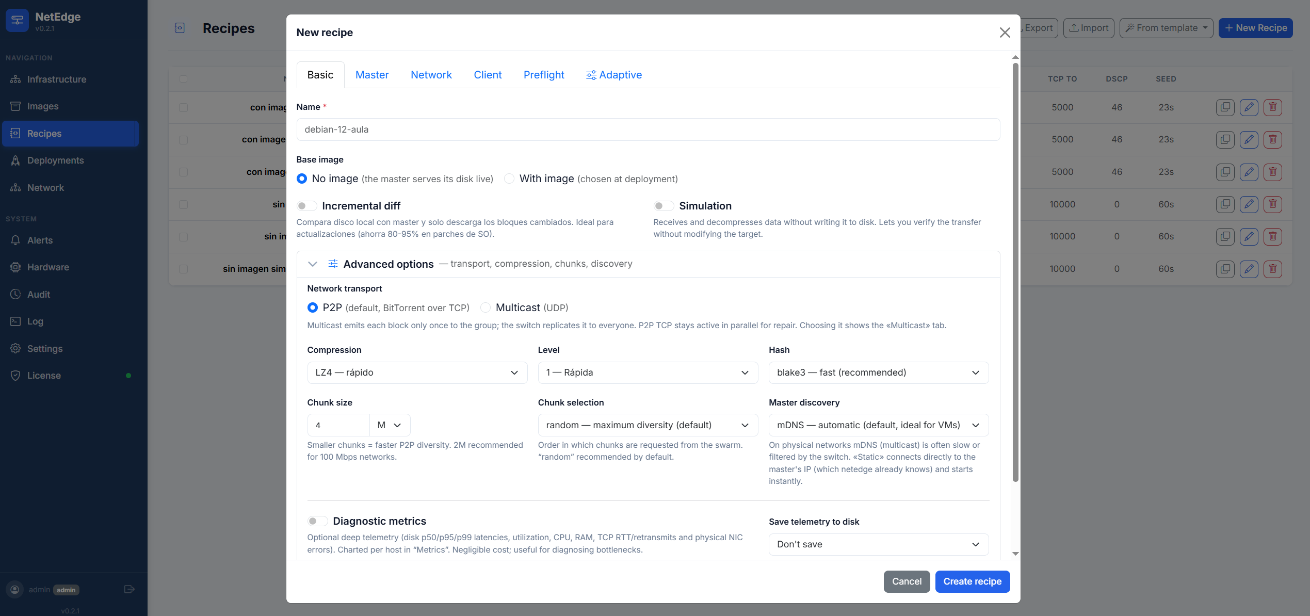
Task: Focus the Chunk size number field
Action: pos(338,425)
